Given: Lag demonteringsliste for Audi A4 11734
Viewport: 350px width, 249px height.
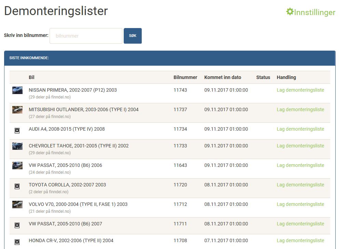Looking at the screenshot, I should [x=300, y=129].
